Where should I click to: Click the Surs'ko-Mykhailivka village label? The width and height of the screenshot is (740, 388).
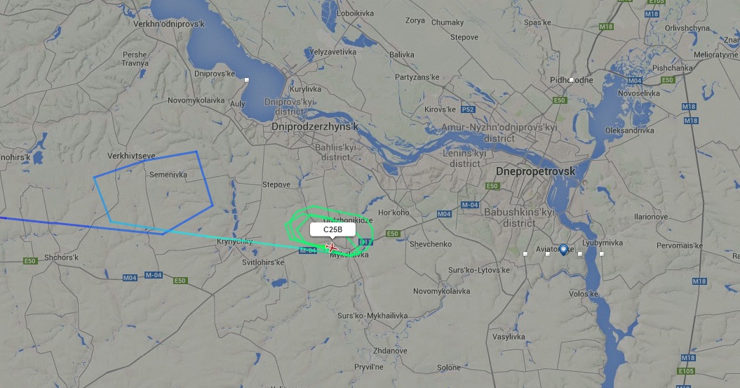point(372,315)
